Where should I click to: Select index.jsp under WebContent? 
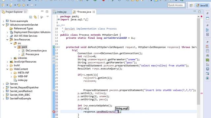[21, 80]
